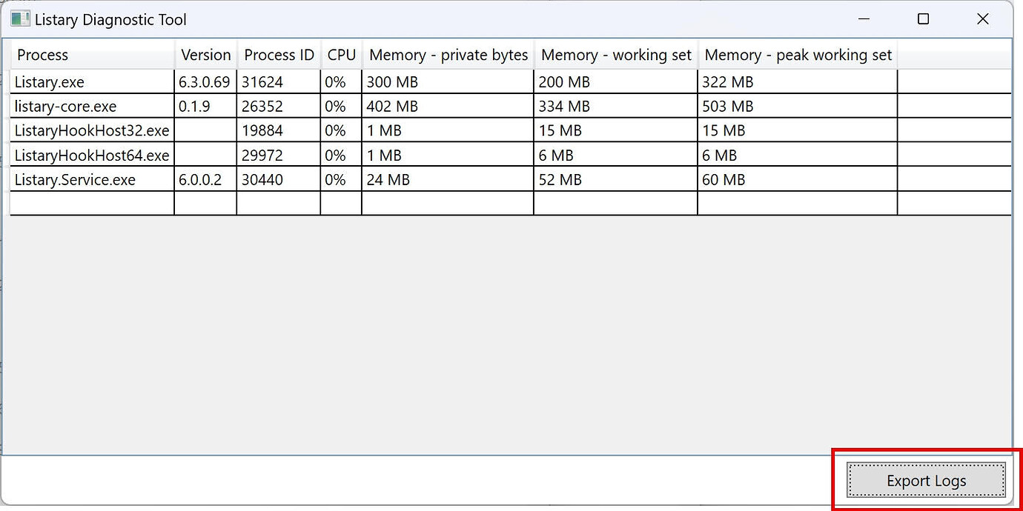Click the 322 MB peak working set cell

(728, 81)
